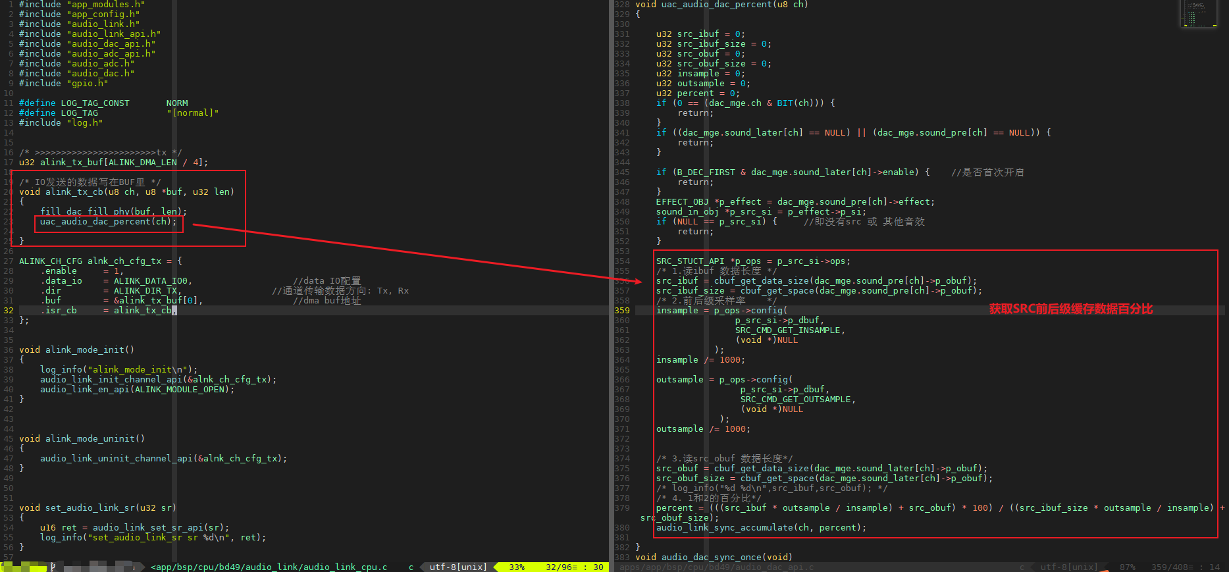Screen dimensions: 1229x572
Task: Click the void alink_tx_cb function signature
Action: pyautogui.click(x=127, y=192)
